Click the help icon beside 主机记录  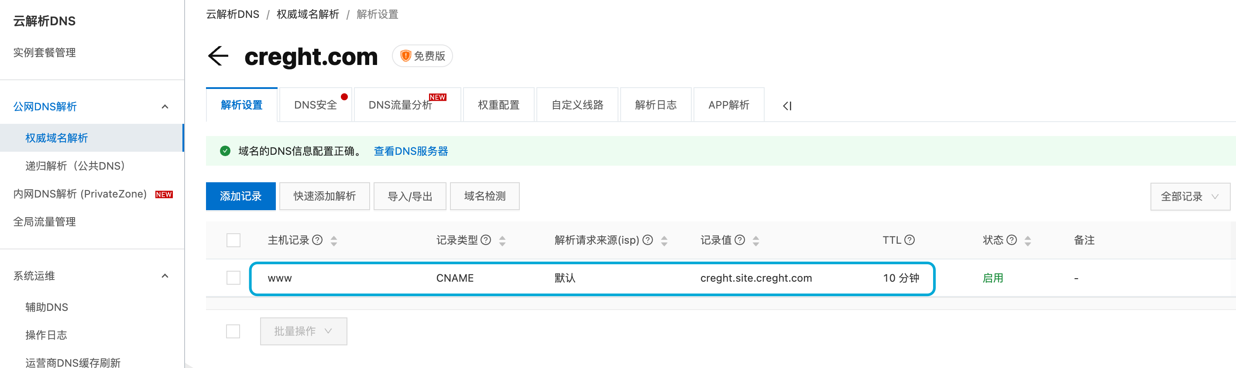(317, 240)
